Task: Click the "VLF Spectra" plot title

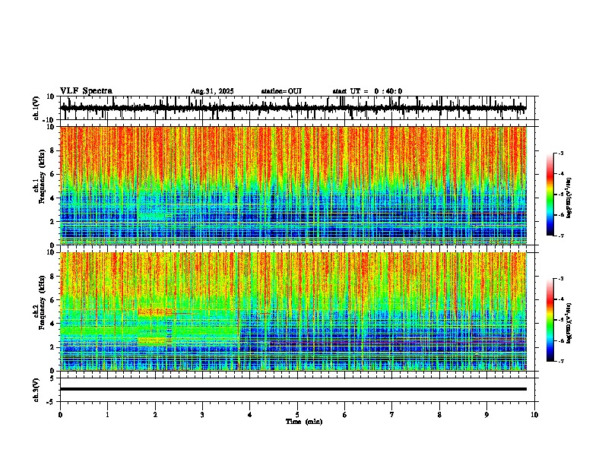Action: click(x=86, y=91)
